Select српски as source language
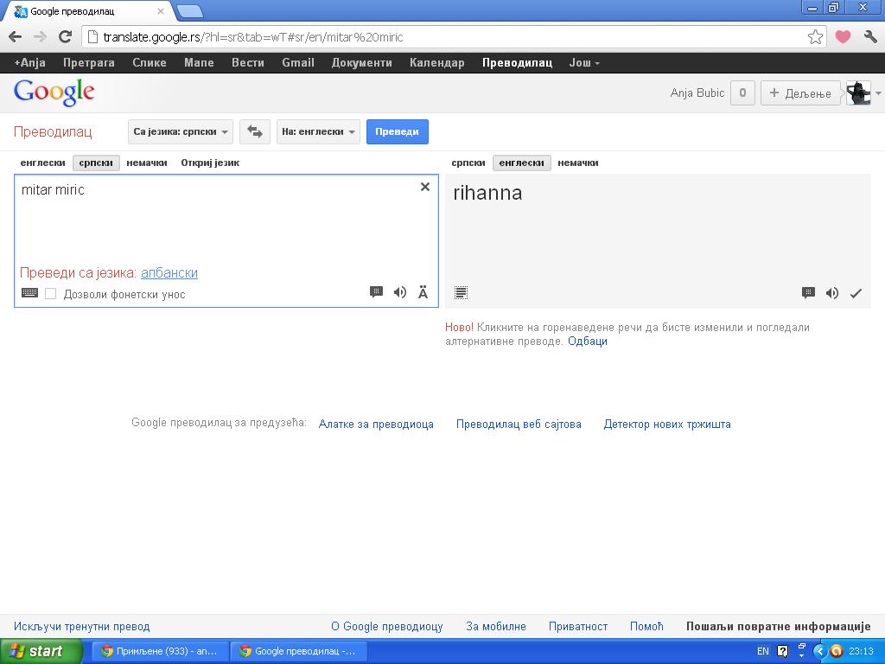 pyautogui.click(x=96, y=163)
